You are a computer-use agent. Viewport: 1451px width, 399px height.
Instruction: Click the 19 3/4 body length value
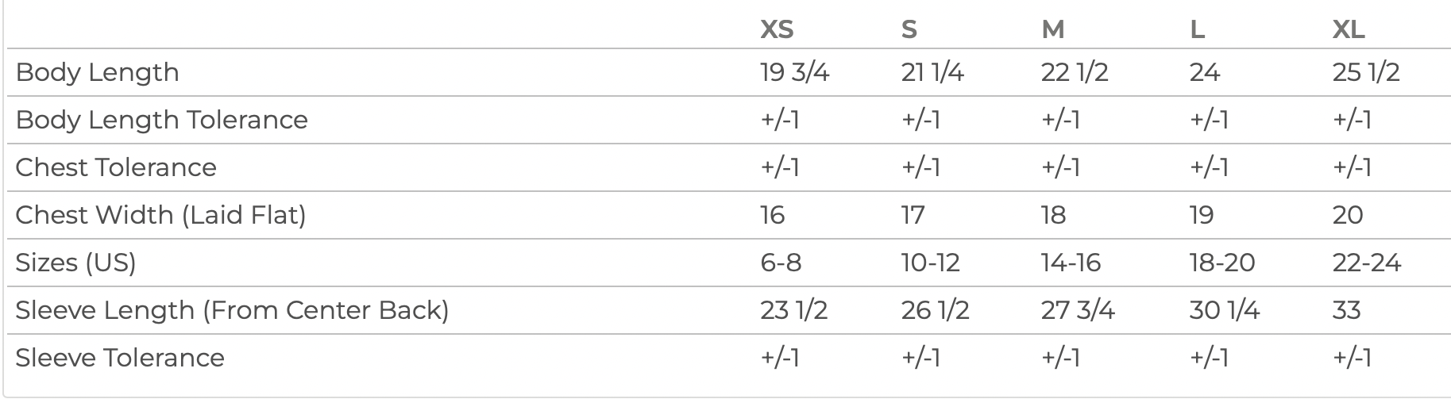pos(794,72)
